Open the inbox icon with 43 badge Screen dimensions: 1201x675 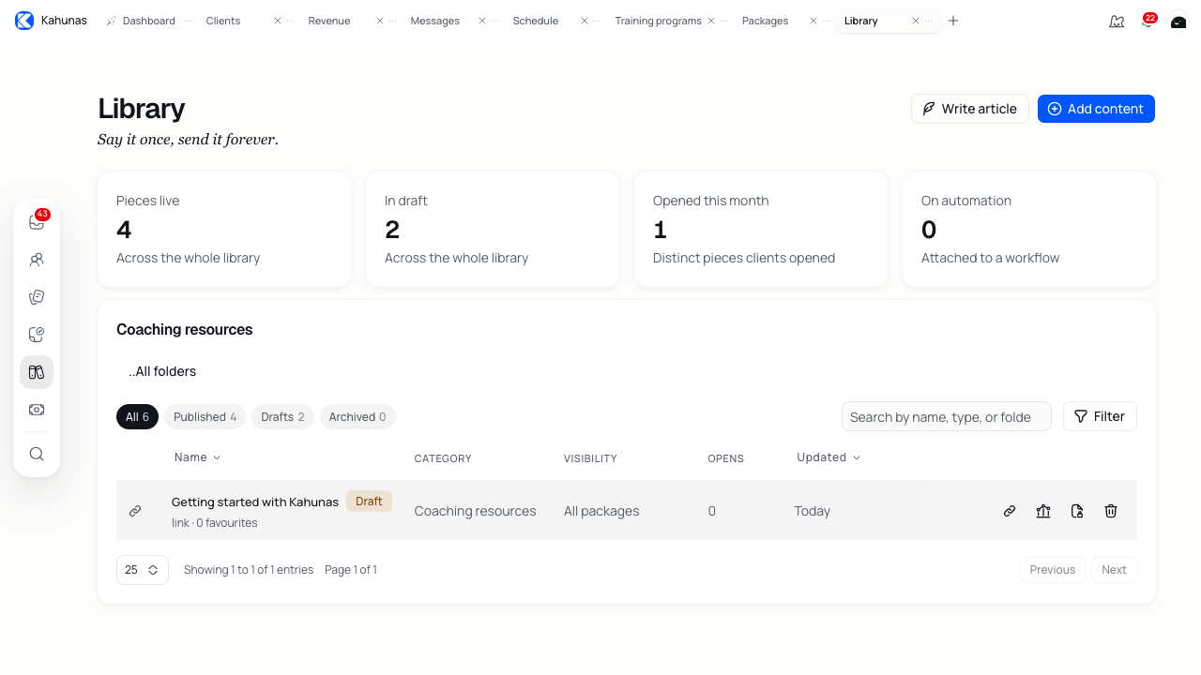[x=37, y=222]
